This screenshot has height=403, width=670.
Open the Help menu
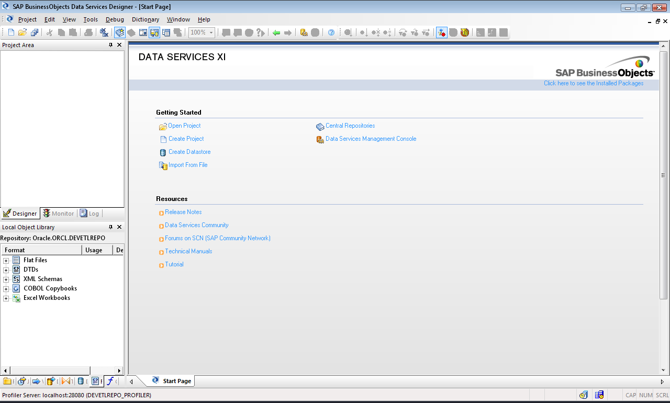[204, 19]
